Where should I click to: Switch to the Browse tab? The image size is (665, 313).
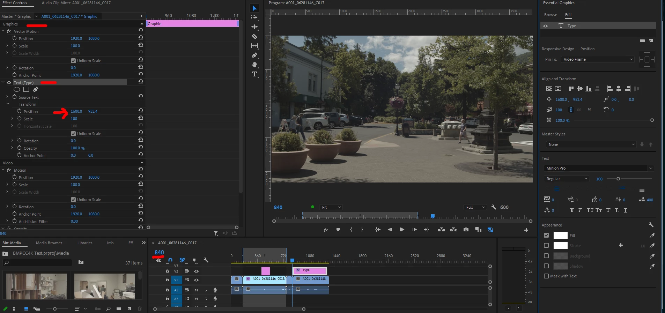[550, 15]
